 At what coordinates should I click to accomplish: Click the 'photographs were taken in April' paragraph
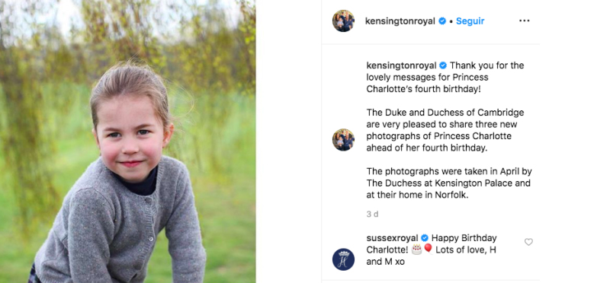(x=449, y=183)
